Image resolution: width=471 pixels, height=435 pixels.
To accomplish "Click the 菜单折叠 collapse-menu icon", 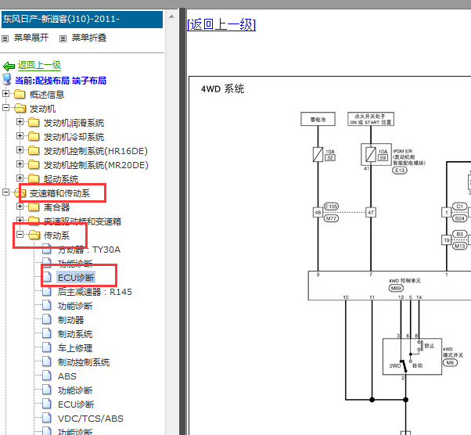I will 63,38.
